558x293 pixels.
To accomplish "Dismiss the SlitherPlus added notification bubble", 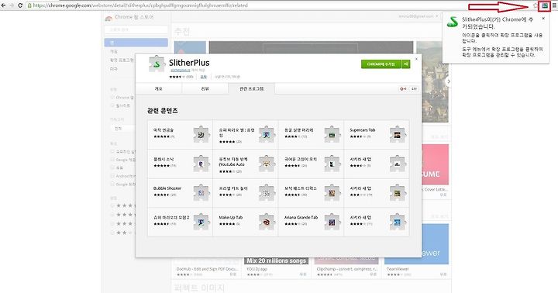I will tap(543, 18).
